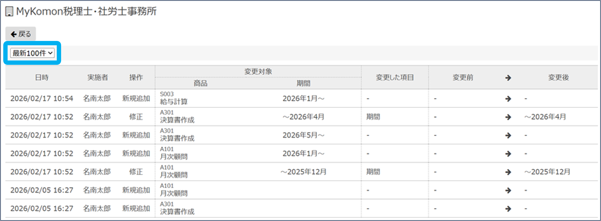Image resolution: width=601 pixels, height=221 pixels.
Task: Click arrow icon in ～2026年4月 row
Action: click(508, 117)
